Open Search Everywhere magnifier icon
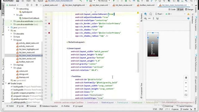199x112 pixels. click(191, 1)
